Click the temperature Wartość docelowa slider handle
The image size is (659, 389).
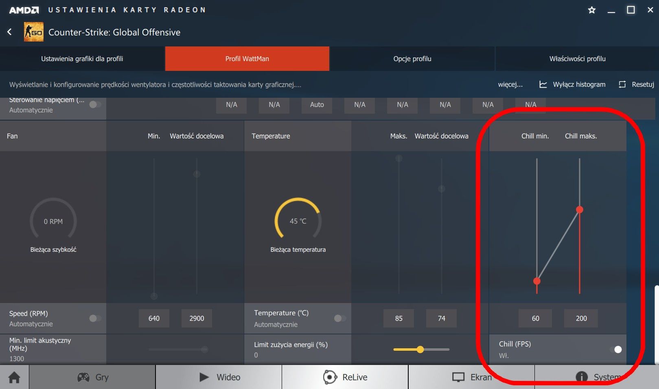coord(442,189)
